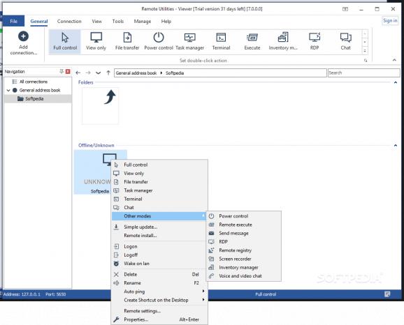Choose Terminal in context menu
The height and width of the screenshot is (325, 404).
click(159, 199)
